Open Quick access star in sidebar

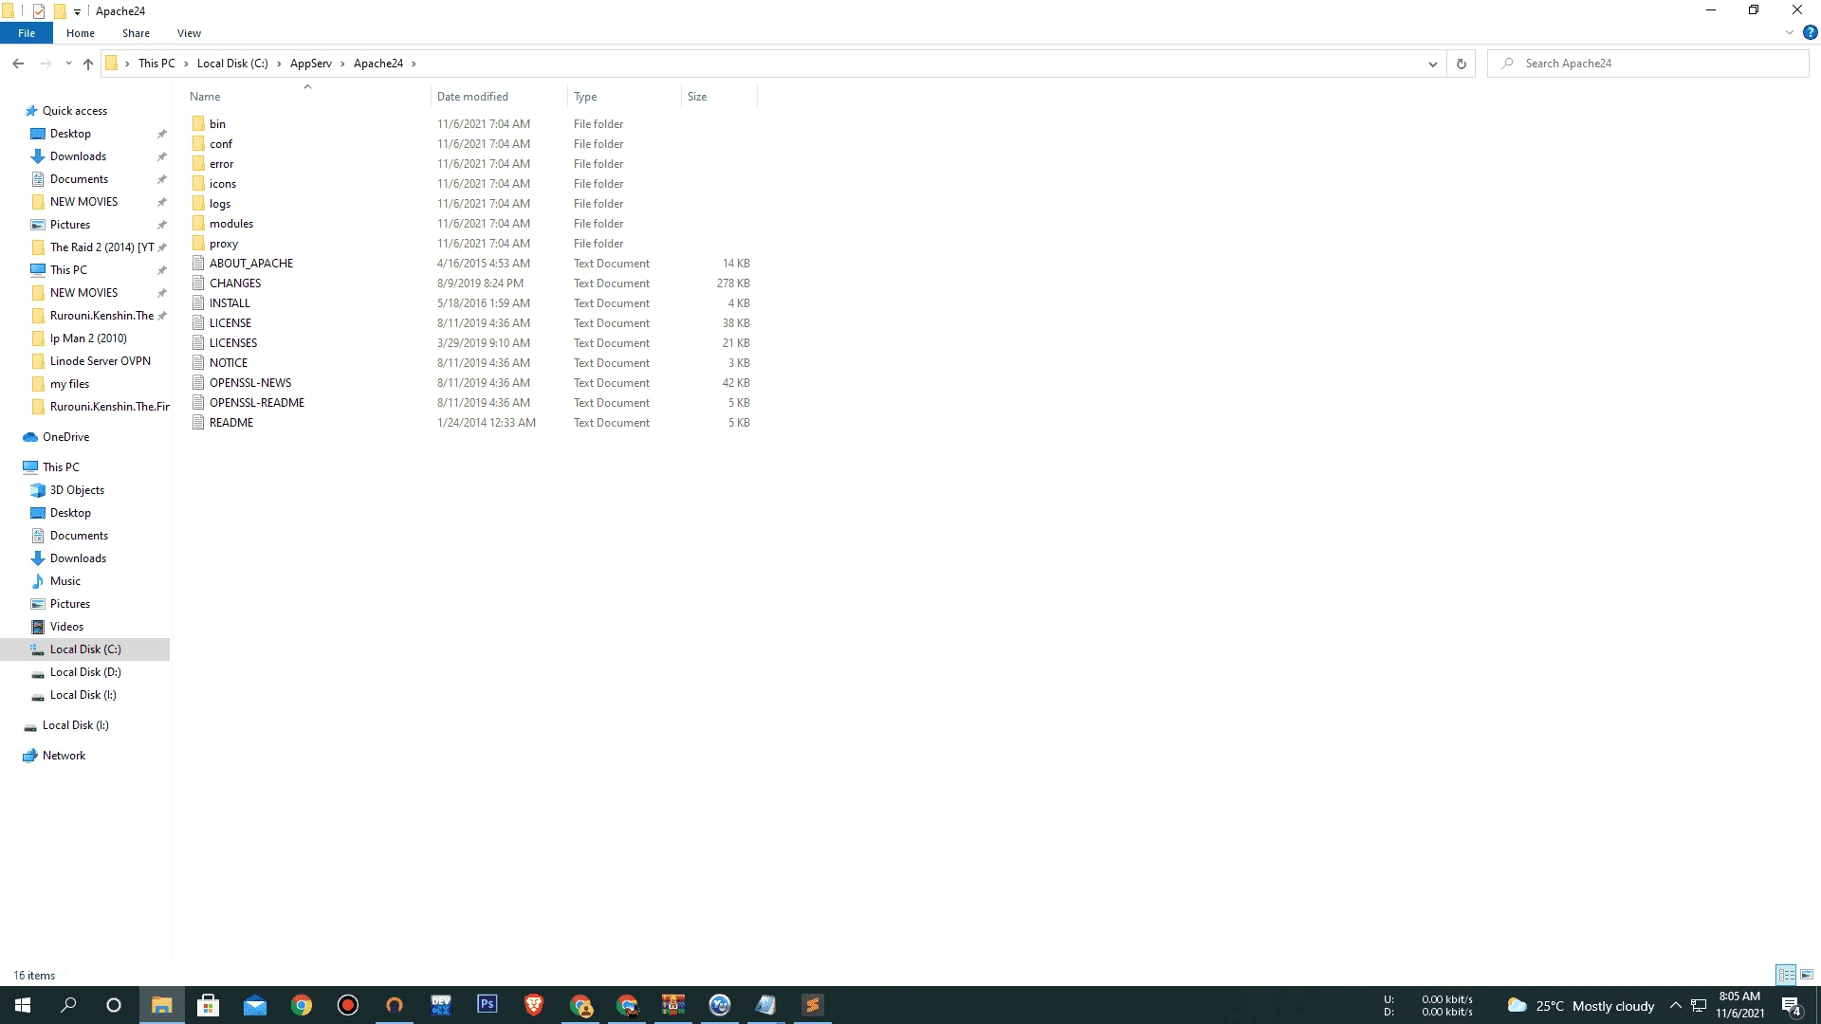pyautogui.click(x=31, y=111)
